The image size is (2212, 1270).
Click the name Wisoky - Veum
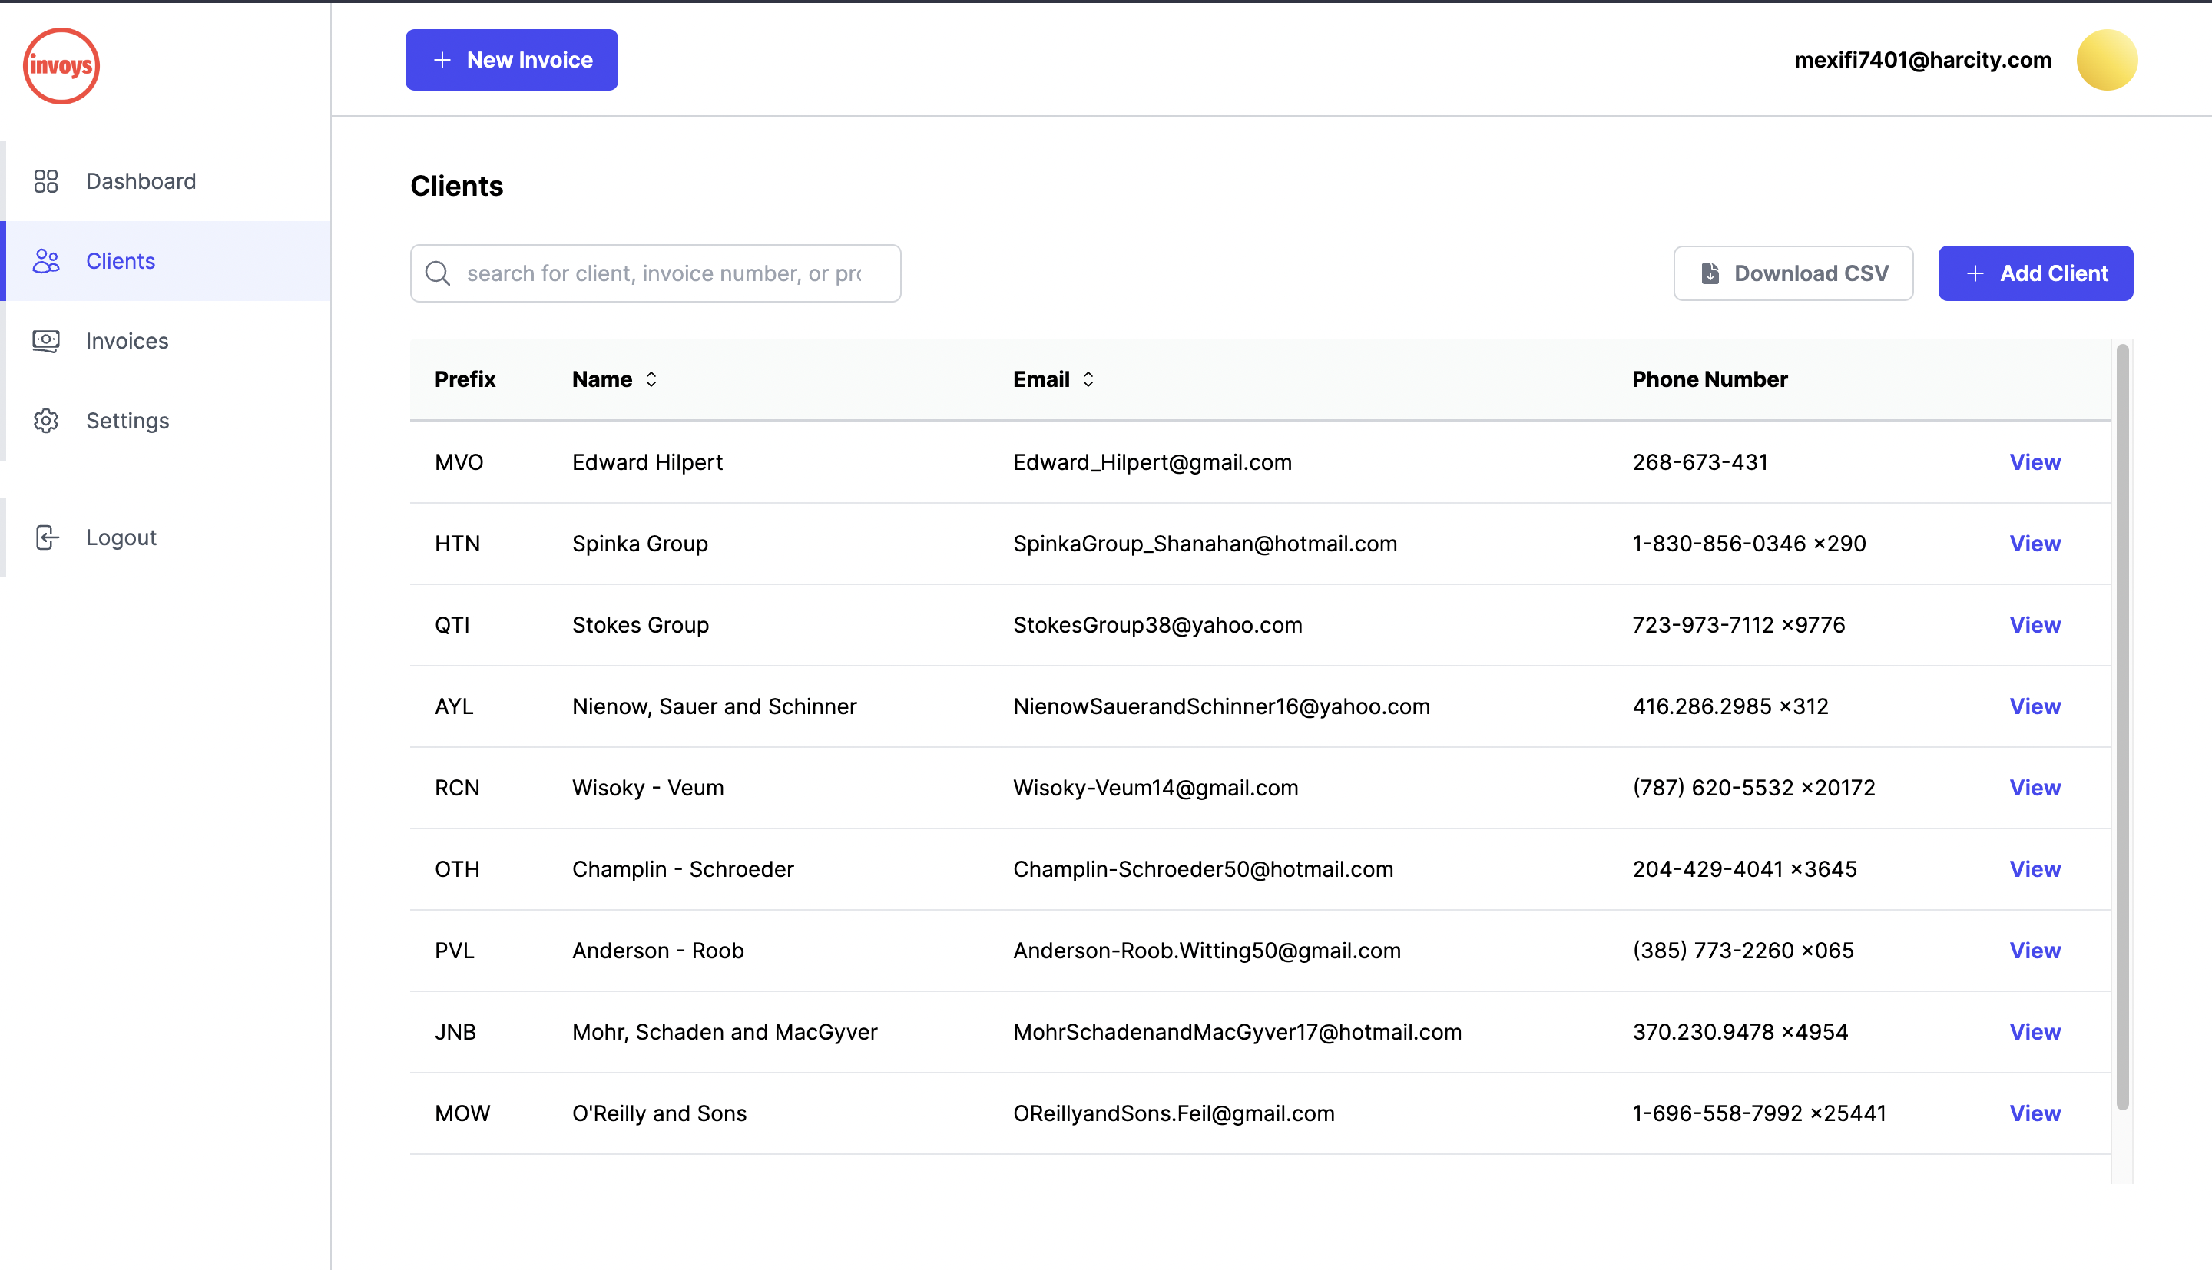(648, 788)
